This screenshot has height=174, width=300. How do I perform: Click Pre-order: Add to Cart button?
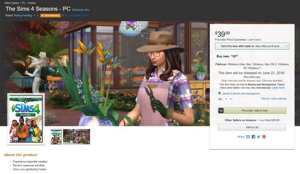[252, 110]
